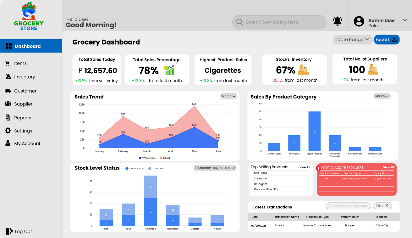
Task: Click the Inventory icon in sidebar
Action: [8, 77]
